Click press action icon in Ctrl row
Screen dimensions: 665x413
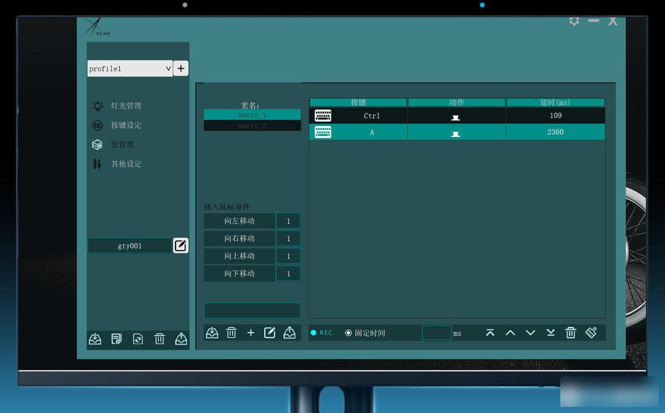click(x=456, y=117)
